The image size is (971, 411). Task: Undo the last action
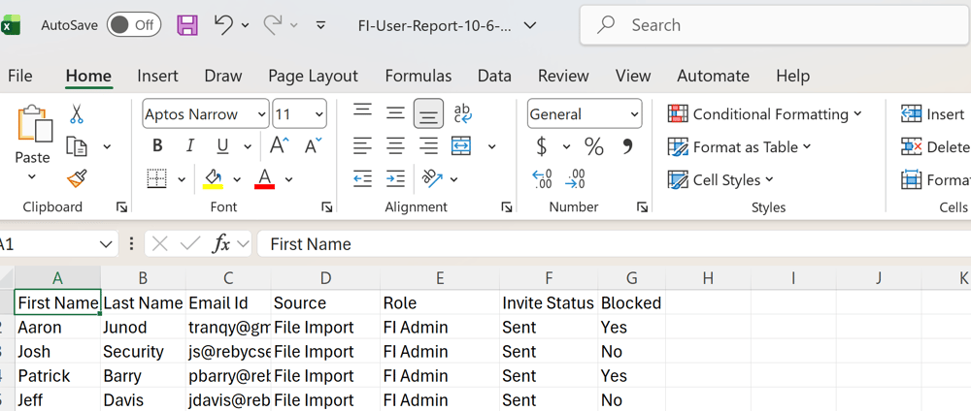click(x=223, y=25)
